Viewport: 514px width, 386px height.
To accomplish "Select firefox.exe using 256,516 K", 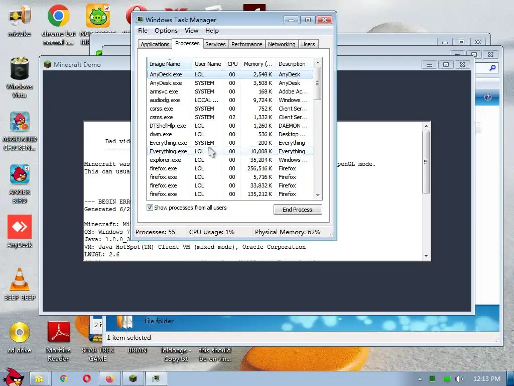I will click(x=230, y=168).
